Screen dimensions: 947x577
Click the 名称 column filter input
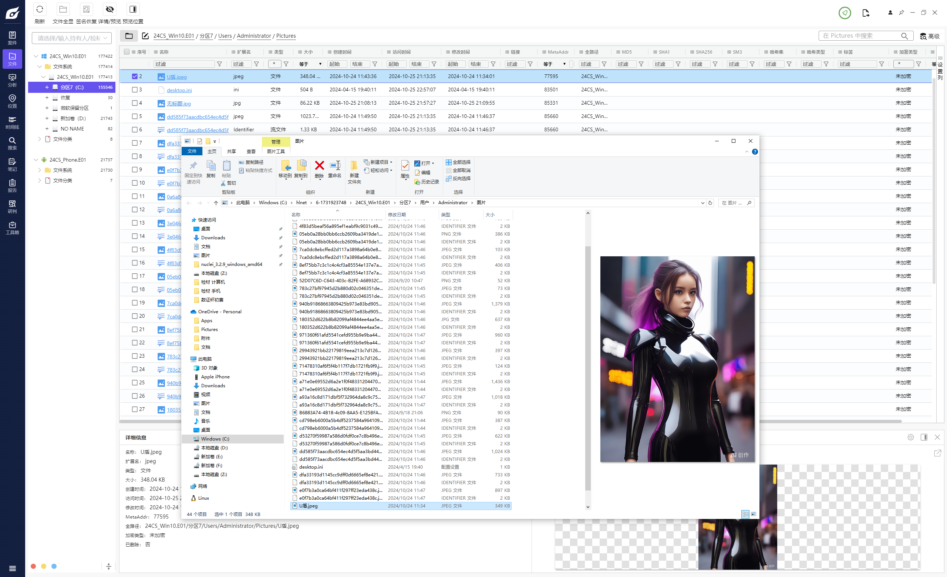pos(184,64)
